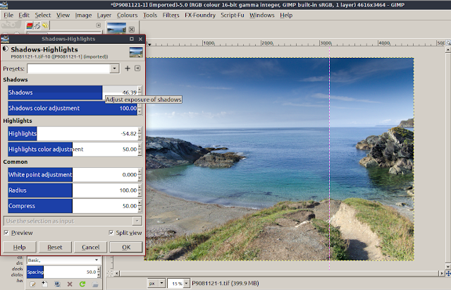Click the delete brush X icon
Image resolution: width=451 pixels, height=290 pixels.
coord(70,284)
